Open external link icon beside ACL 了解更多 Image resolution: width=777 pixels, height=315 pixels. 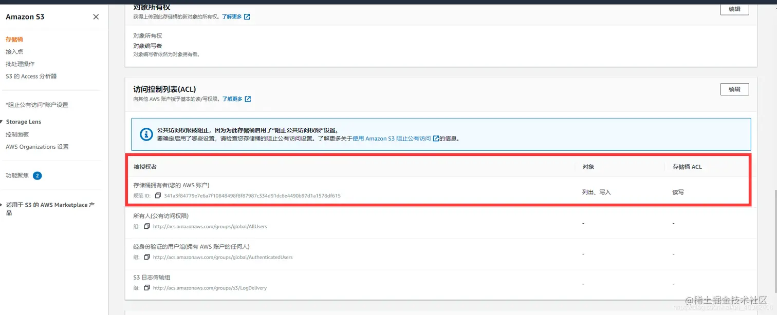pyautogui.click(x=248, y=99)
